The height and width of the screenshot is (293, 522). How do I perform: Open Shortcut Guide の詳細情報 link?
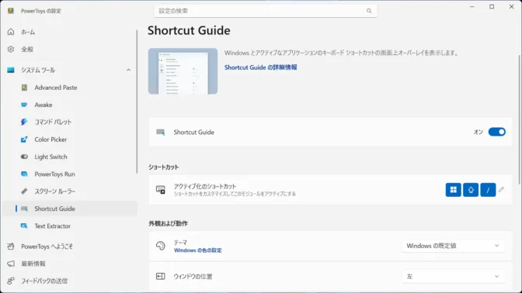click(x=261, y=67)
